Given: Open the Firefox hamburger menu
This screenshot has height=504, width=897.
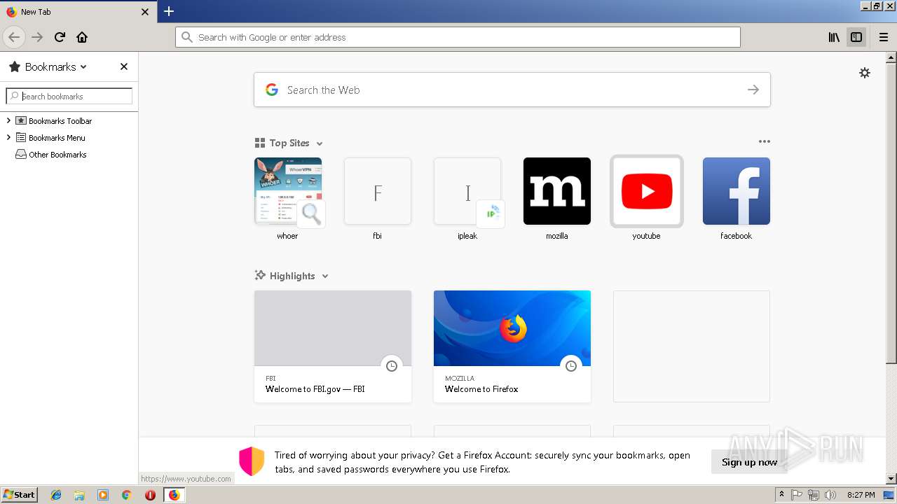Looking at the screenshot, I should (x=884, y=37).
